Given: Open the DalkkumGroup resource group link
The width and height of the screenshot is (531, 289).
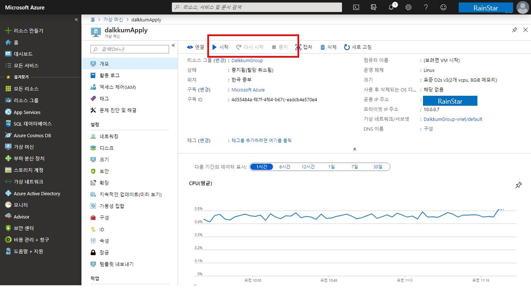Looking at the screenshot, I should pyautogui.click(x=247, y=61).
